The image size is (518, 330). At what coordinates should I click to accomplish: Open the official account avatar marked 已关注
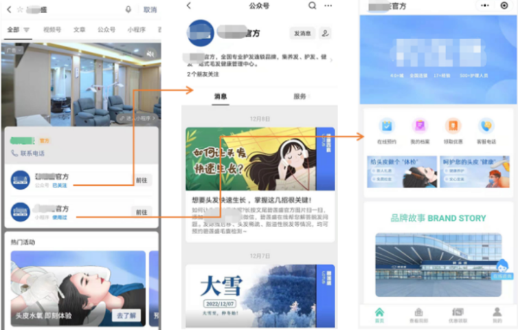(x=20, y=180)
